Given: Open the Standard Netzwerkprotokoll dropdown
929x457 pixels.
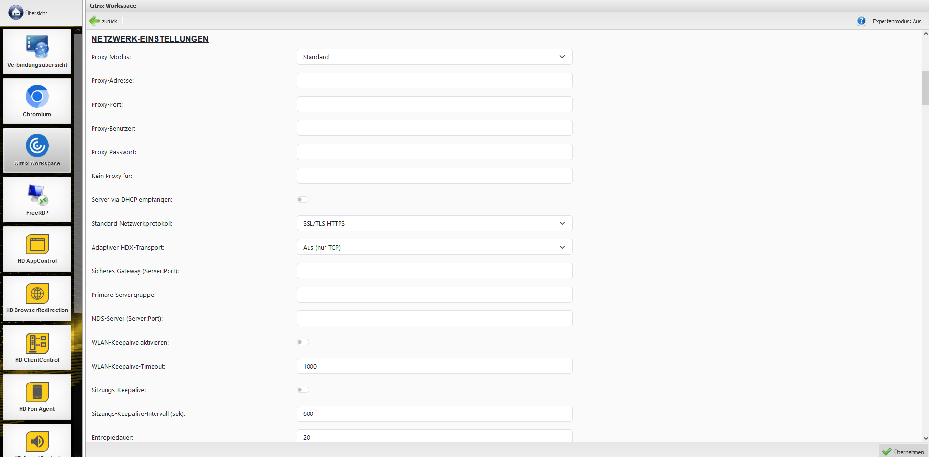Looking at the screenshot, I should click(434, 223).
